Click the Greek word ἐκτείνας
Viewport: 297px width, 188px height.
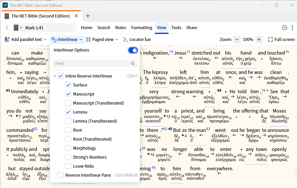click(x=202, y=59)
